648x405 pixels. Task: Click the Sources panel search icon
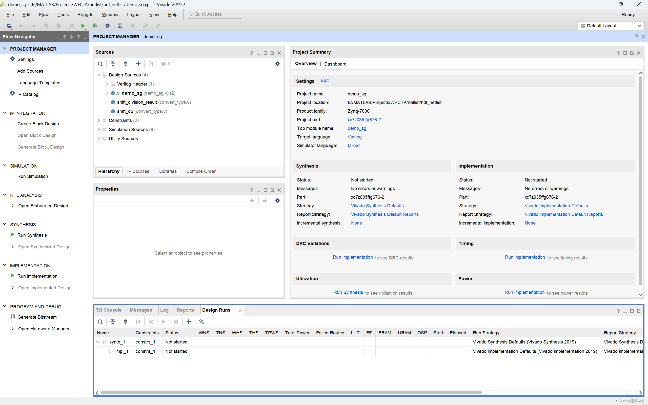click(x=100, y=64)
